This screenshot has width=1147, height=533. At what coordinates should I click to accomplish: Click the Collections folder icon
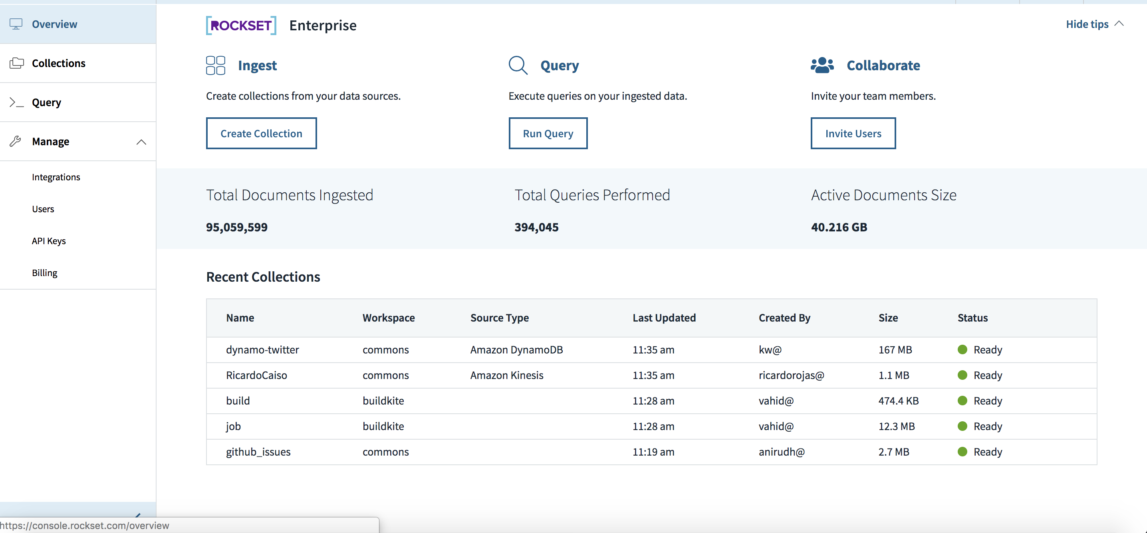click(x=16, y=63)
